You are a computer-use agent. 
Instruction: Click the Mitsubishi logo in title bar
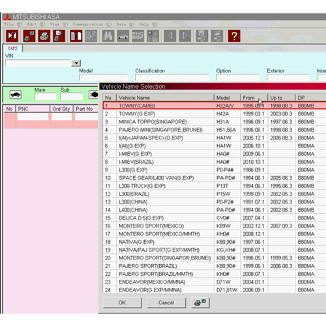pyautogui.click(x=7, y=17)
